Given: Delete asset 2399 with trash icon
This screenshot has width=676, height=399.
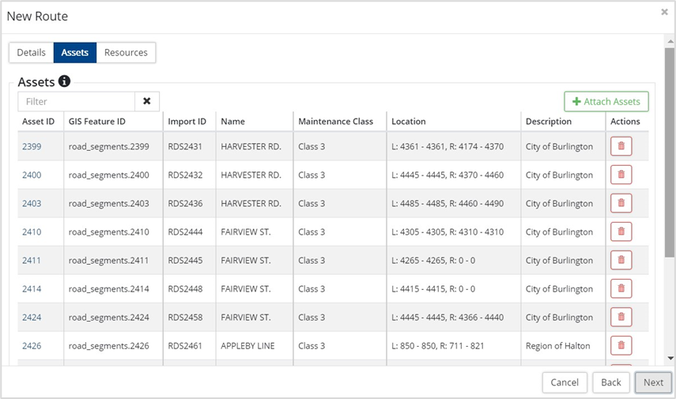Looking at the screenshot, I should pos(621,147).
